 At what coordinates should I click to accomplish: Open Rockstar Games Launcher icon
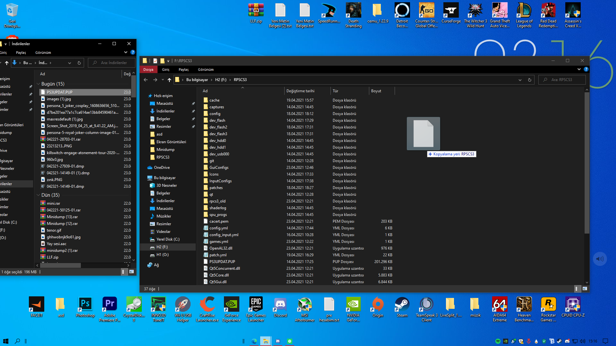coord(548,309)
